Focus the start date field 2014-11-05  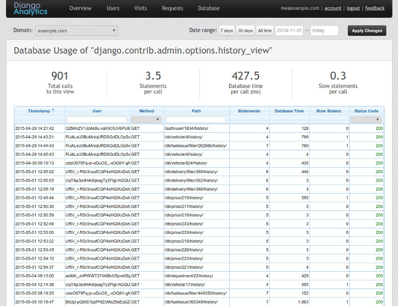(290, 30)
